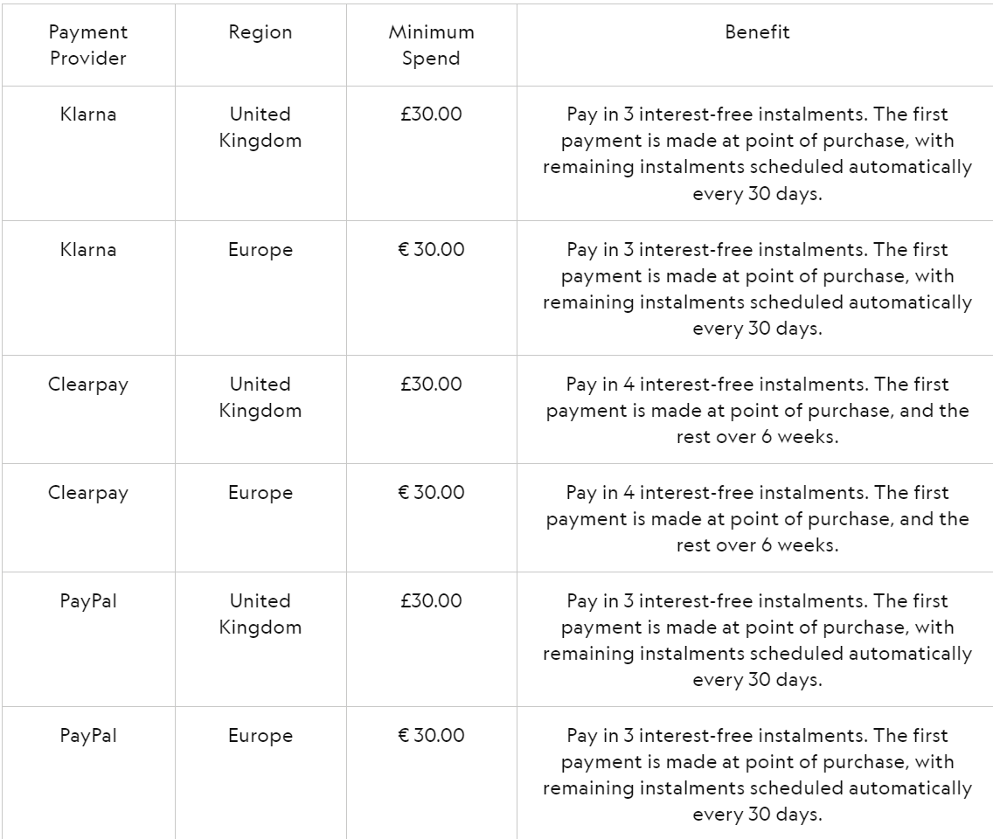Click PayPal in the Europe row
The image size is (993, 839).
point(87,736)
